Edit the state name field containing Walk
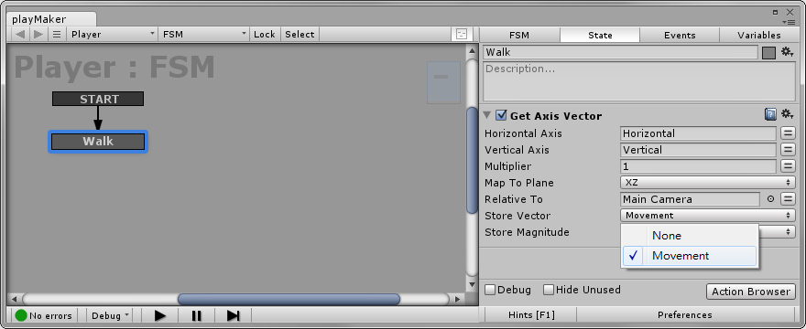Screen dimensions: 806x329 point(620,52)
